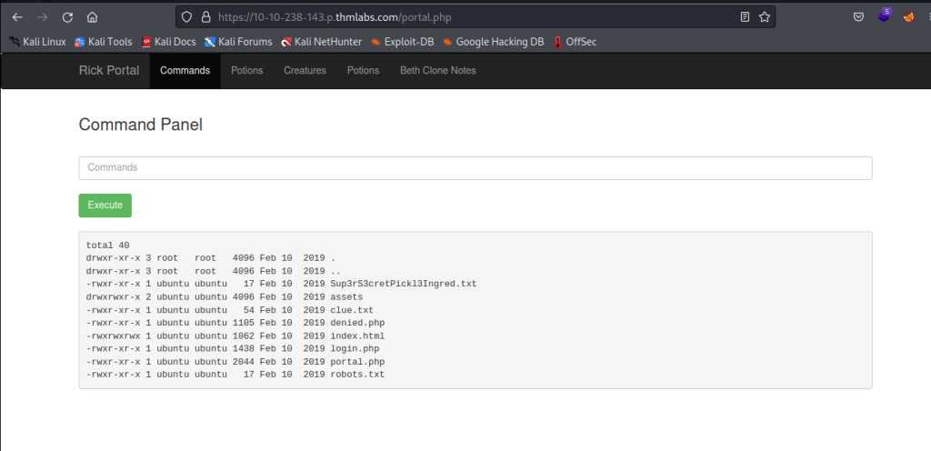
Task: Focus the Commands input field
Action: point(476,168)
